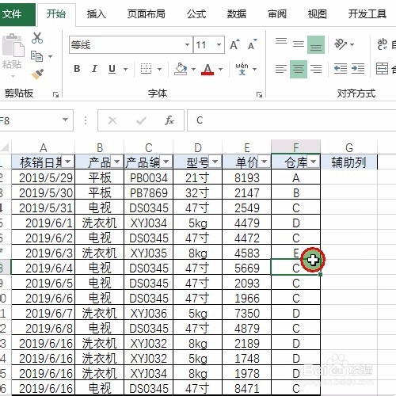Switch to the 审阅 tab

click(277, 14)
